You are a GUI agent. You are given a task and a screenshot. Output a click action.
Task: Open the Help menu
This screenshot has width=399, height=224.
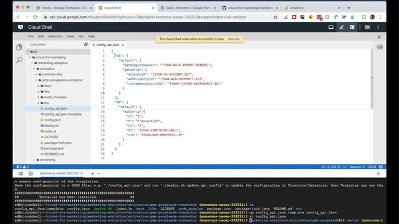[x=92, y=36]
